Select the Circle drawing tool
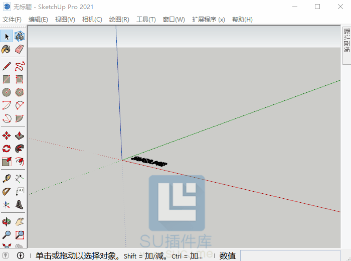Viewport: 351px width, 261px height. click(x=7, y=92)
